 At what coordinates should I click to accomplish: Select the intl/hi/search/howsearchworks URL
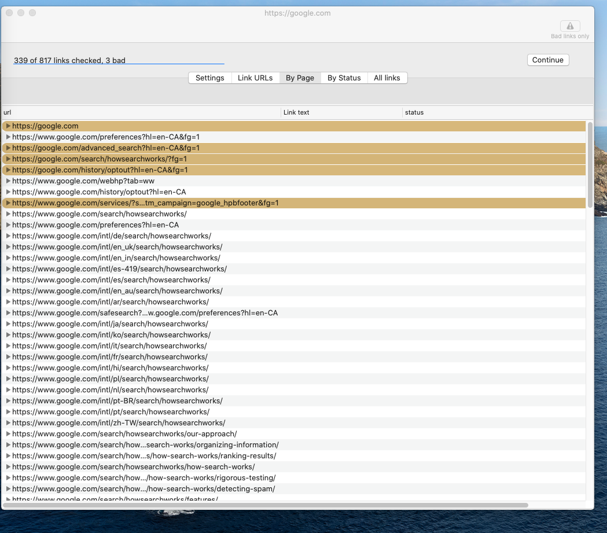(110, 367)
